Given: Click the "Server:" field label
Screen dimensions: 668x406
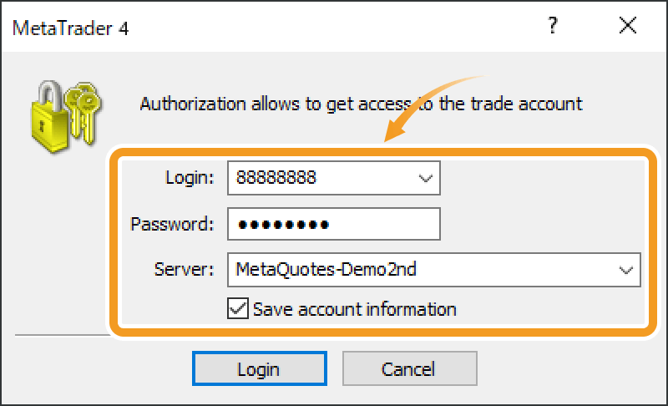Looking at the screenshot, I should tap(185, 270).
